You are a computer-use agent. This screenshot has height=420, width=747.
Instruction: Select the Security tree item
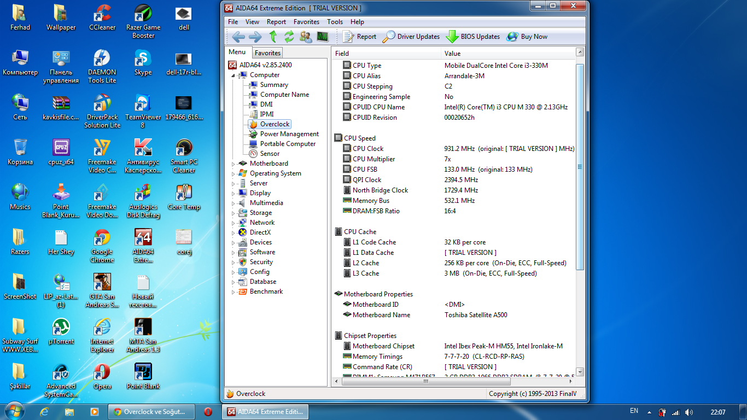tap(261, 262)
